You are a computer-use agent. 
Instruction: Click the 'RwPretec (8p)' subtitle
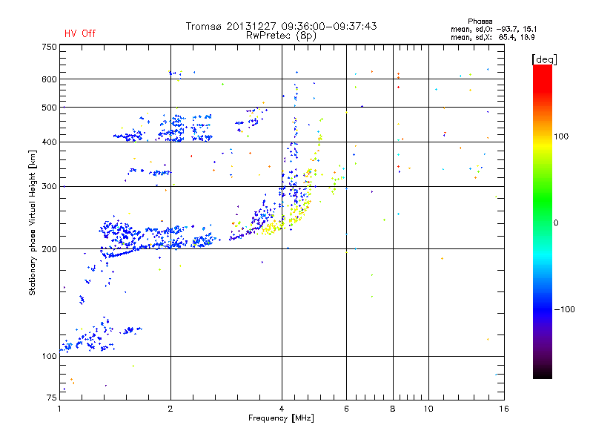tap(281, 36)
